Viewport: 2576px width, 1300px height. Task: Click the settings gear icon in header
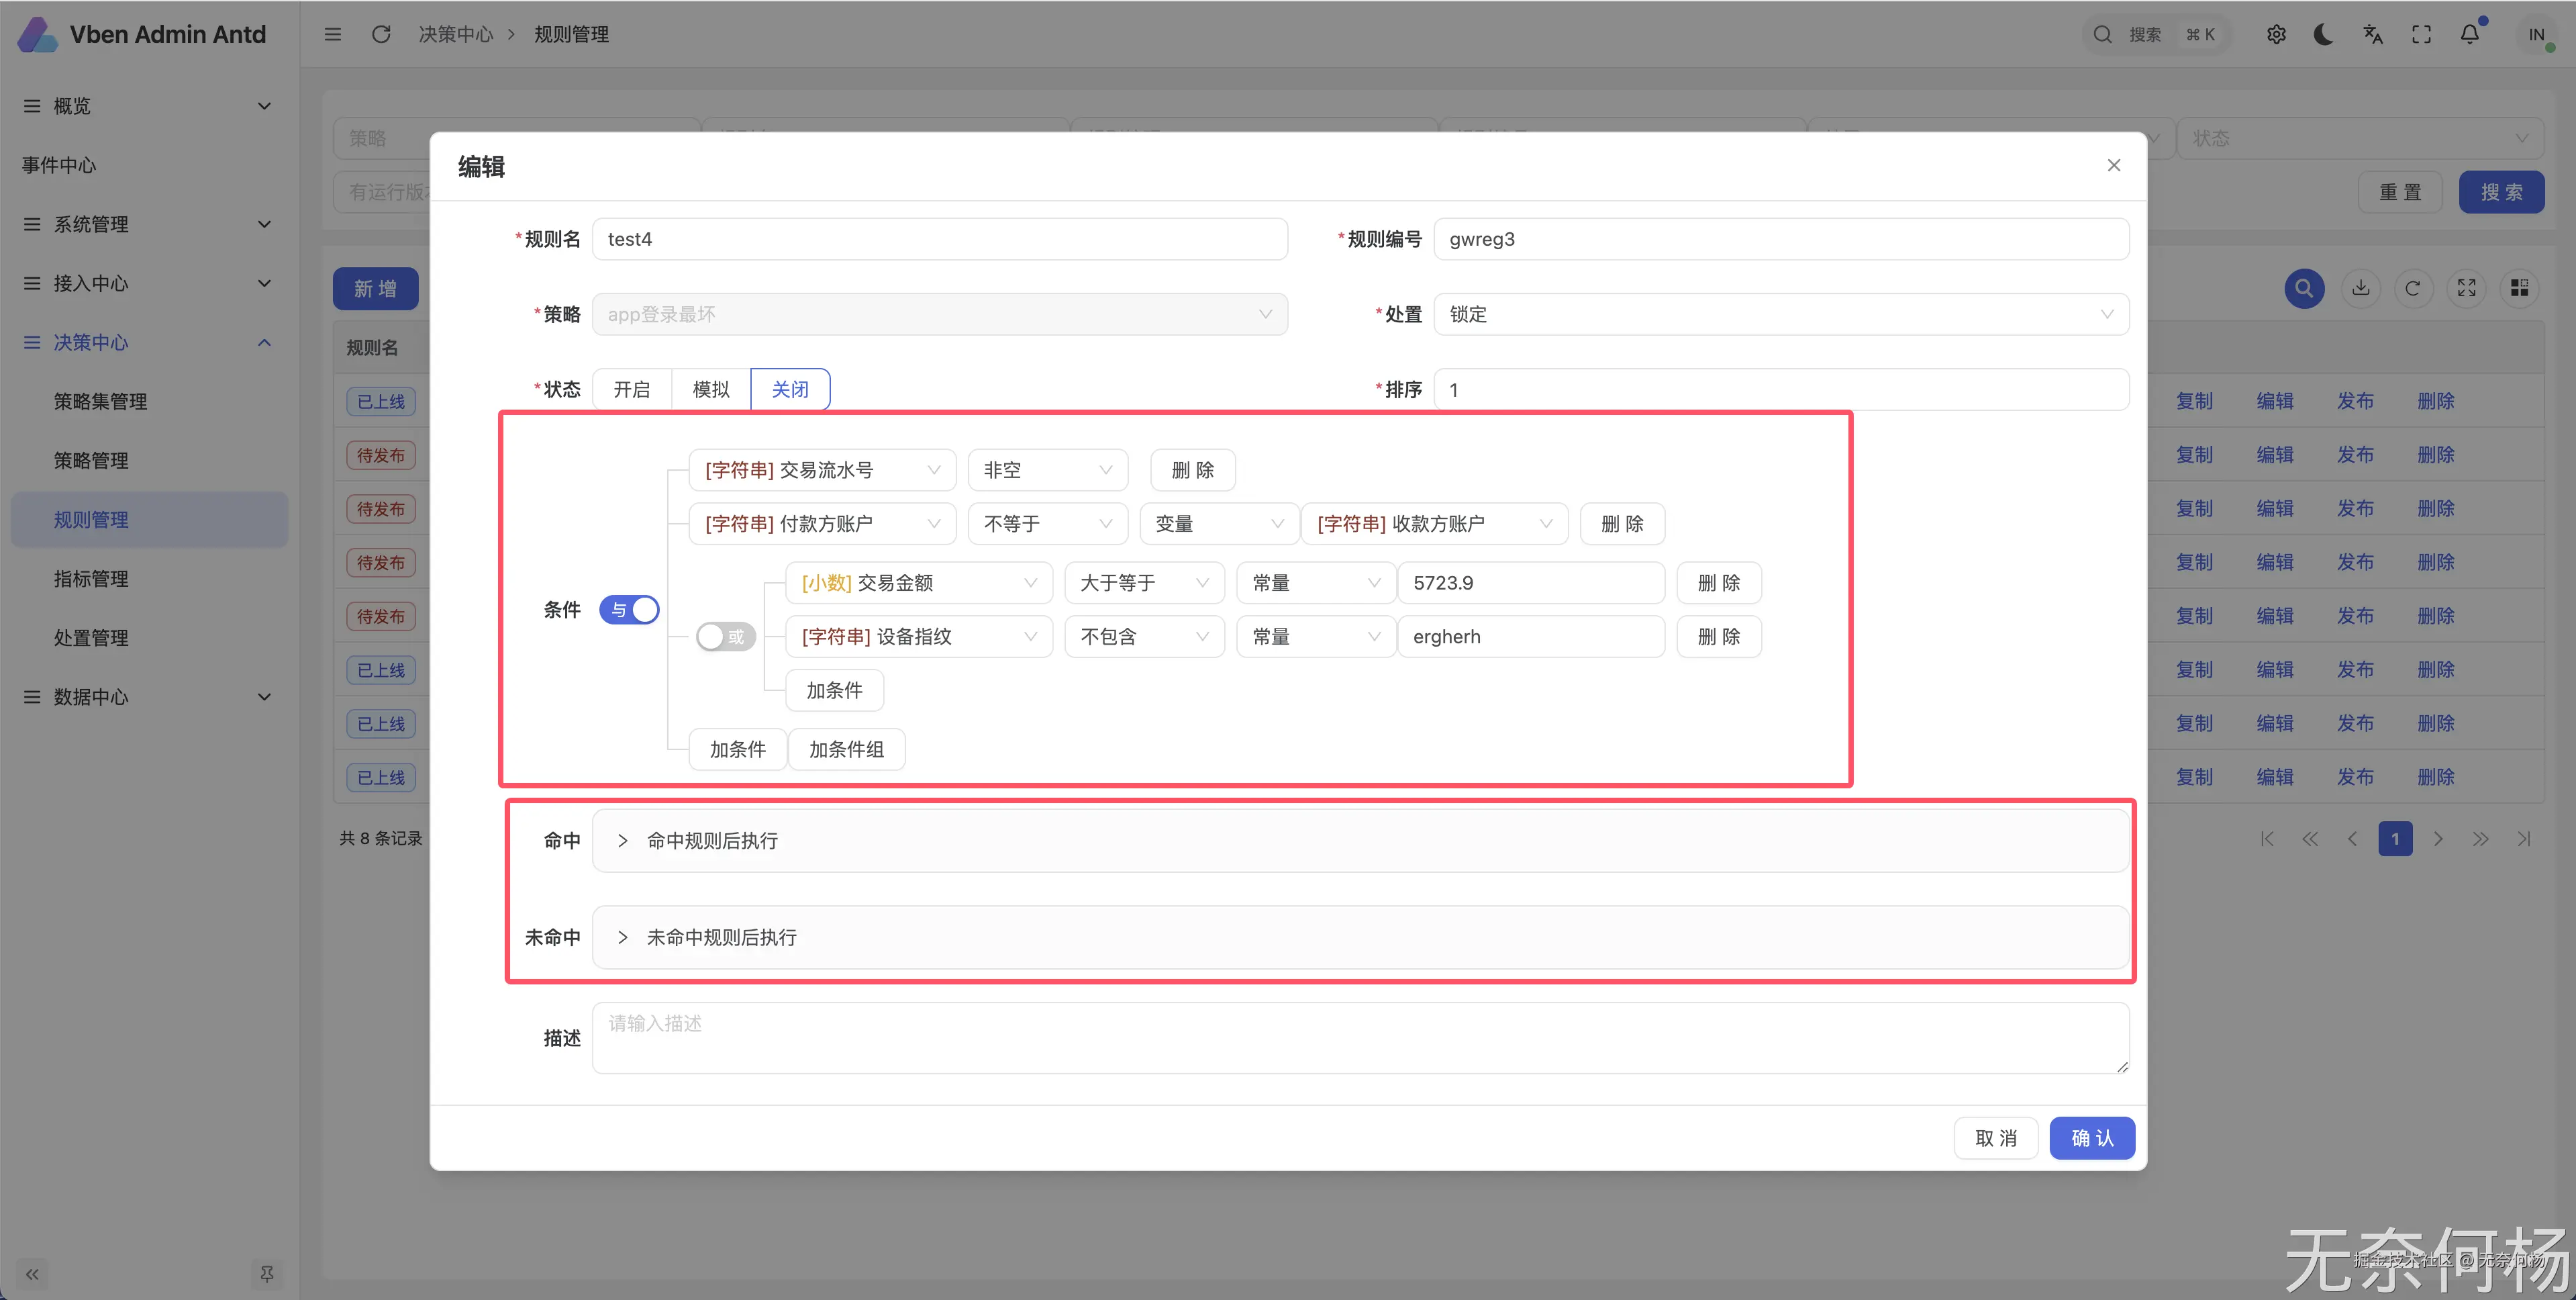point(2276,35)
